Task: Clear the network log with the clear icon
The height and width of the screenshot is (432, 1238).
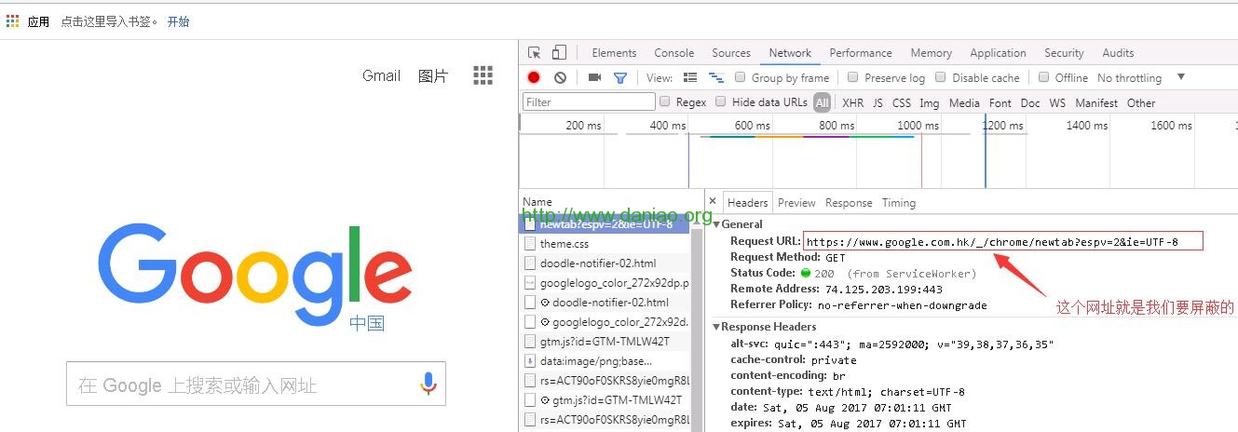Action: [560, 78]
